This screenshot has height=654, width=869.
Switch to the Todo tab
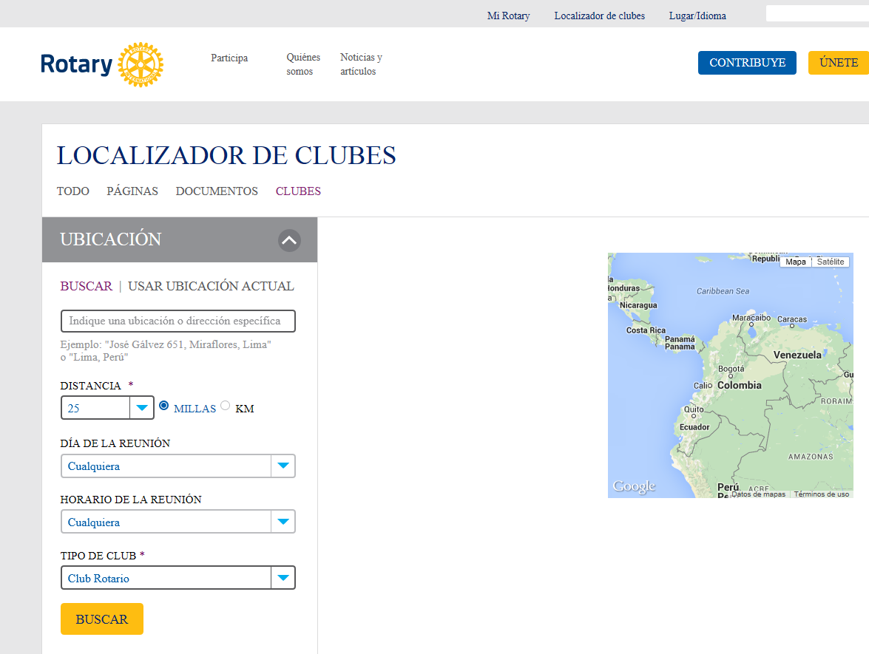tap(72, 191)
